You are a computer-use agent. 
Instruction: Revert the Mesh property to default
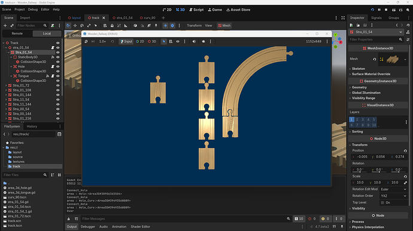(374, 59)
